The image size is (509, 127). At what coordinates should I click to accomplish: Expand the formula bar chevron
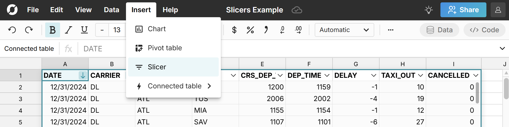(x=502, y=48)
